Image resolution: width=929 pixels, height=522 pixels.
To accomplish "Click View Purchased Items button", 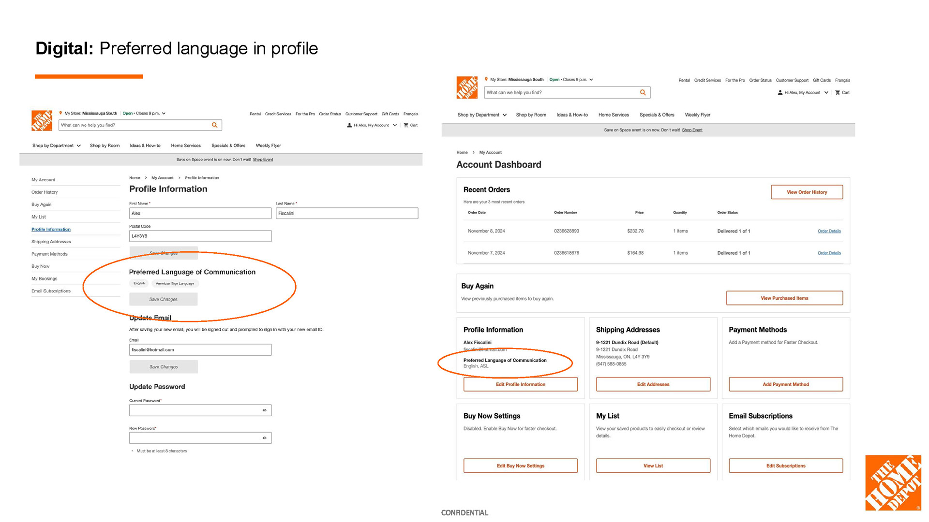I will [784, 298].
